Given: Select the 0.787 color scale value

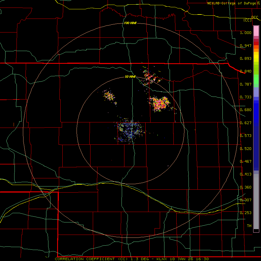Looking at the screenshot, I should pos(246,84).
